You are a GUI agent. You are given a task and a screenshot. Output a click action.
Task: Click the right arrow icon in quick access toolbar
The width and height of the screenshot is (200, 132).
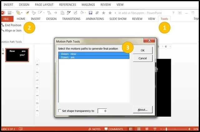pyautogui.click(x=56, y=13)
